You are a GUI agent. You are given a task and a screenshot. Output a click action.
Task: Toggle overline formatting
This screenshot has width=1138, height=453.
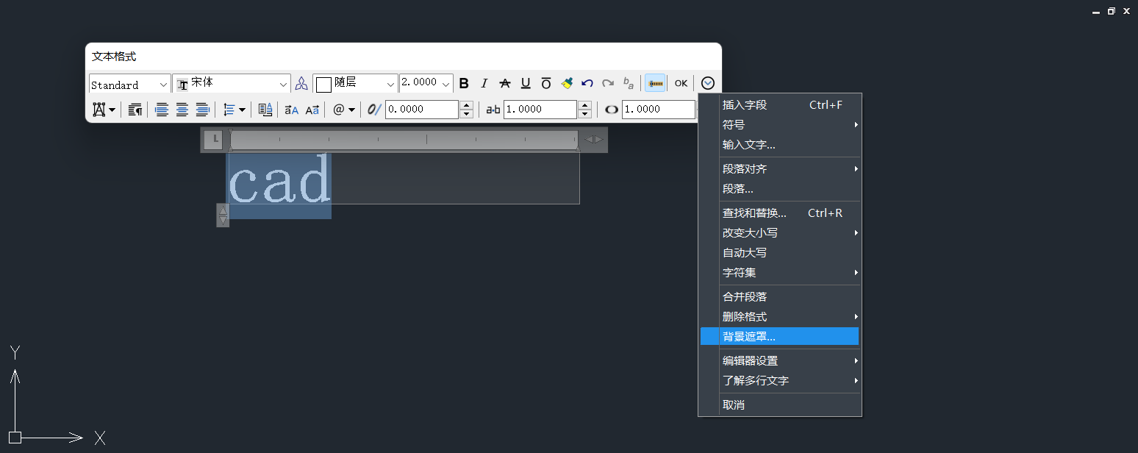pyautogui.click(x=546, y=83)
